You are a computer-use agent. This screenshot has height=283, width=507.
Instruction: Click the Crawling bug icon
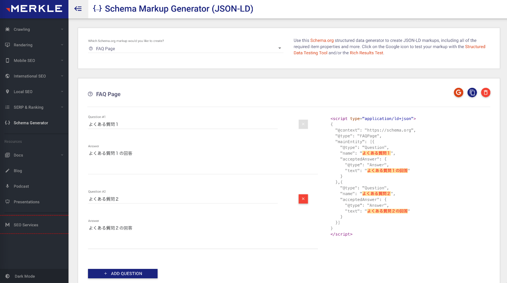8,29
